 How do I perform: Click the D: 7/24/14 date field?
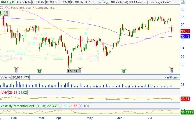click(23, 2)
